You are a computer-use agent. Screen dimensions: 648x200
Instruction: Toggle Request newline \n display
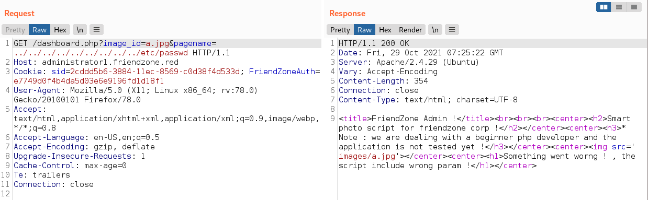(x=80, y=30)
